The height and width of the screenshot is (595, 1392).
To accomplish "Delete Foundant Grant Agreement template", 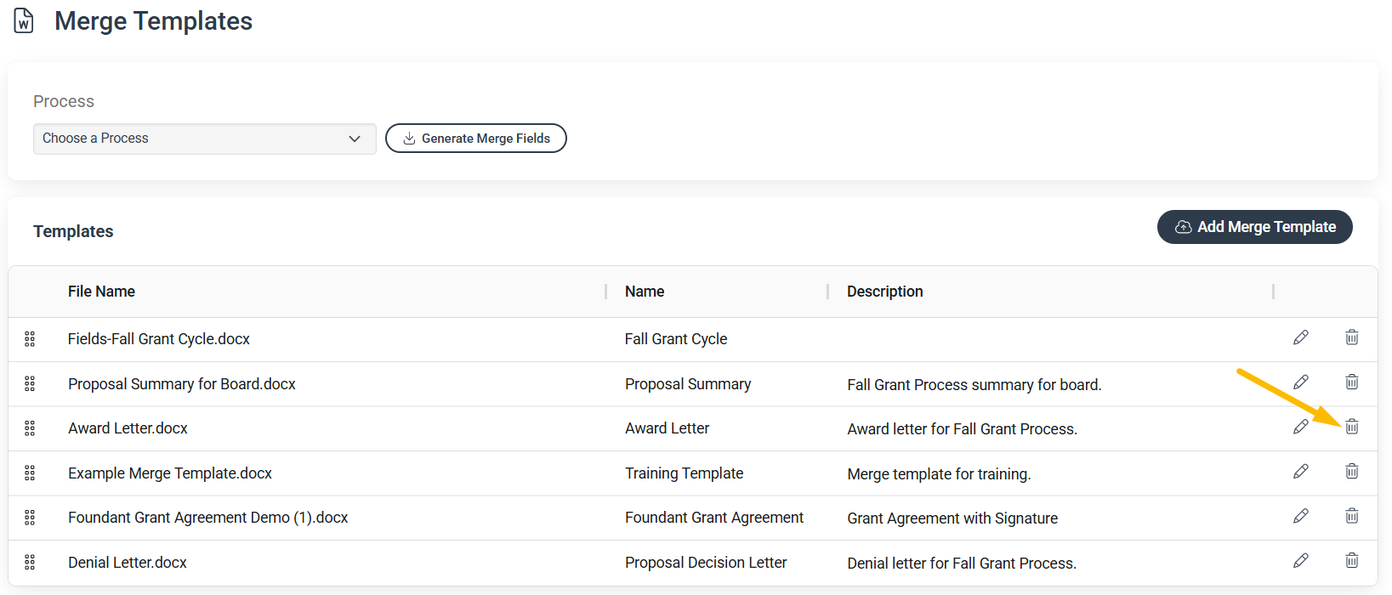I will pos(1351,516).
